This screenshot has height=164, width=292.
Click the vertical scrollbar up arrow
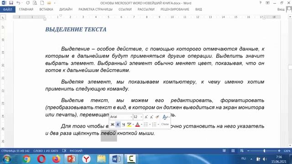pyautogui.click(x=290, y=17)
